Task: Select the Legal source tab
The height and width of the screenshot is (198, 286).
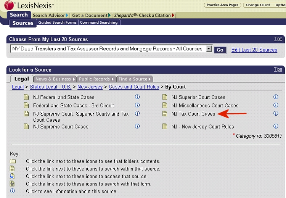Action: [x=21, y=79]
